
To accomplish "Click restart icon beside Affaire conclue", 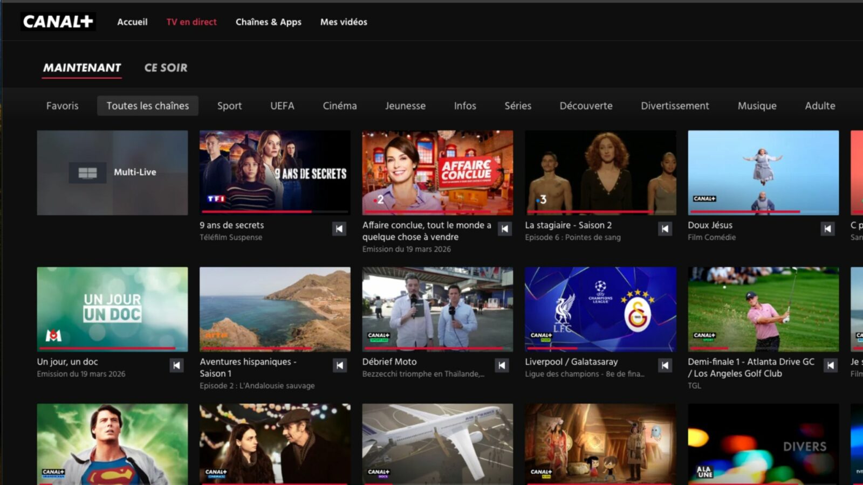I will pos(504,229).
